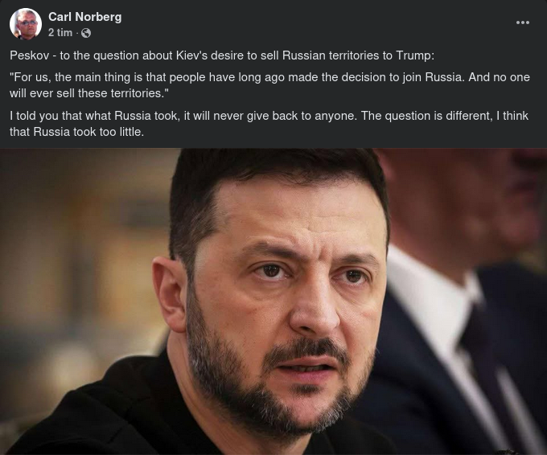Click the bearded man's ear in the photo

pos(169,294)
